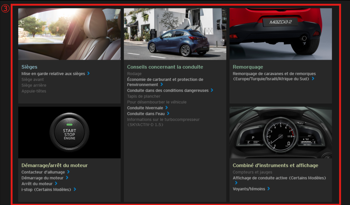Image resolution: width=350 pixels, height=205 pixels.
Task: Select Conseils concernant la conduite heading
Action: tap(165, 67)
